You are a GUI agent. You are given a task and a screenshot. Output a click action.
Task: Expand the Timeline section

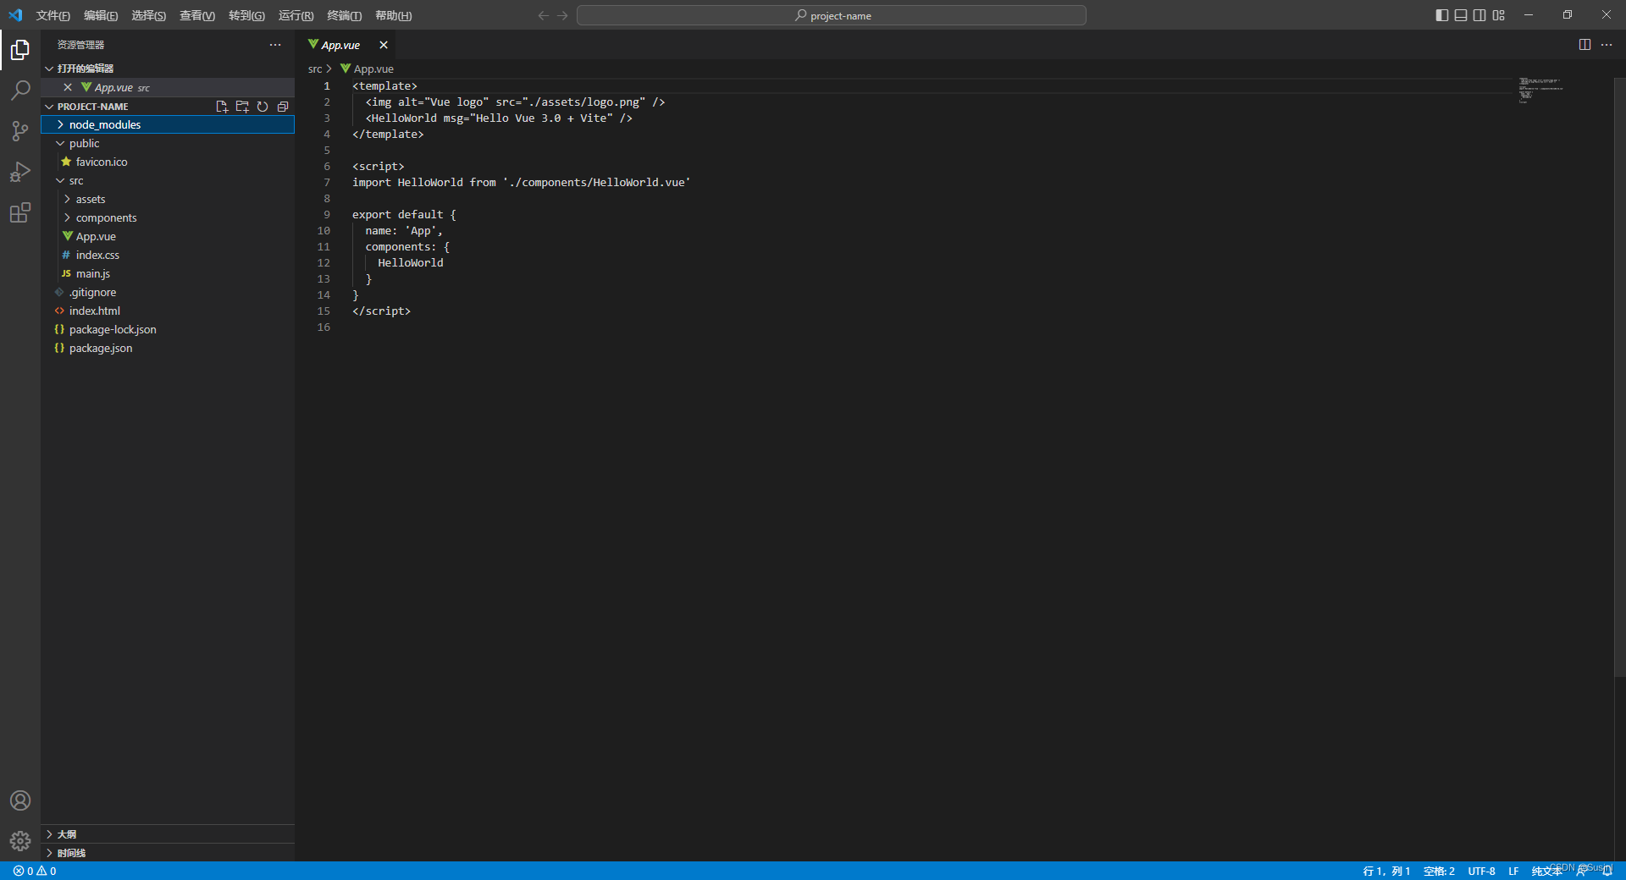pyautogui.click(x=168, y=853)
